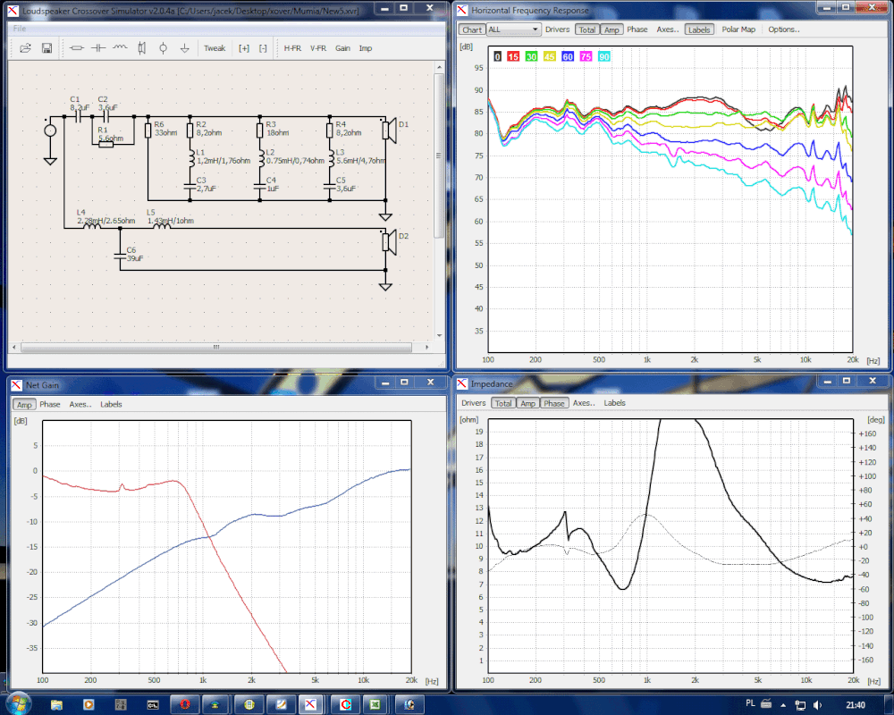
Task: Select the resistor component tool
Action: pos(76,48)
